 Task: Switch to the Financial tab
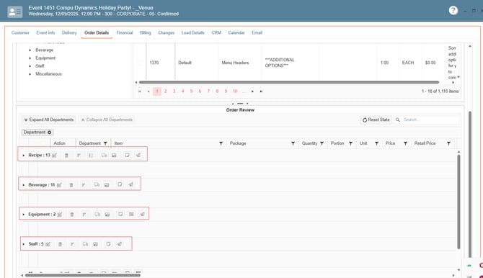125,32
